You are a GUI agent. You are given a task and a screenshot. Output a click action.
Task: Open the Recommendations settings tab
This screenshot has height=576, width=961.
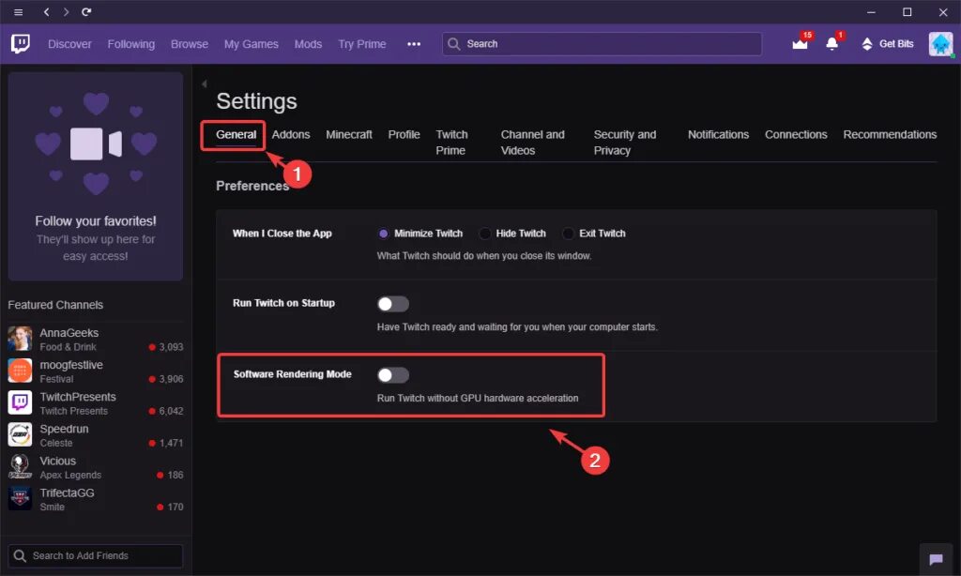[x=890, y=135]
